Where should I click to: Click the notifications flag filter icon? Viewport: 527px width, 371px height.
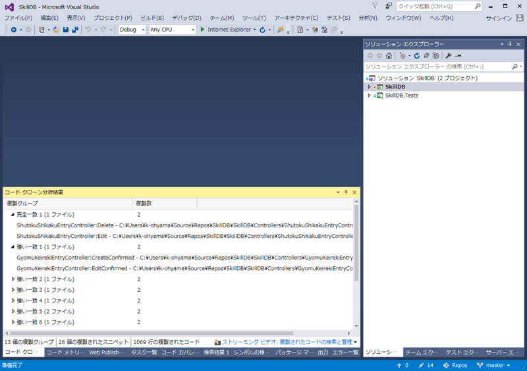[375, 6]
